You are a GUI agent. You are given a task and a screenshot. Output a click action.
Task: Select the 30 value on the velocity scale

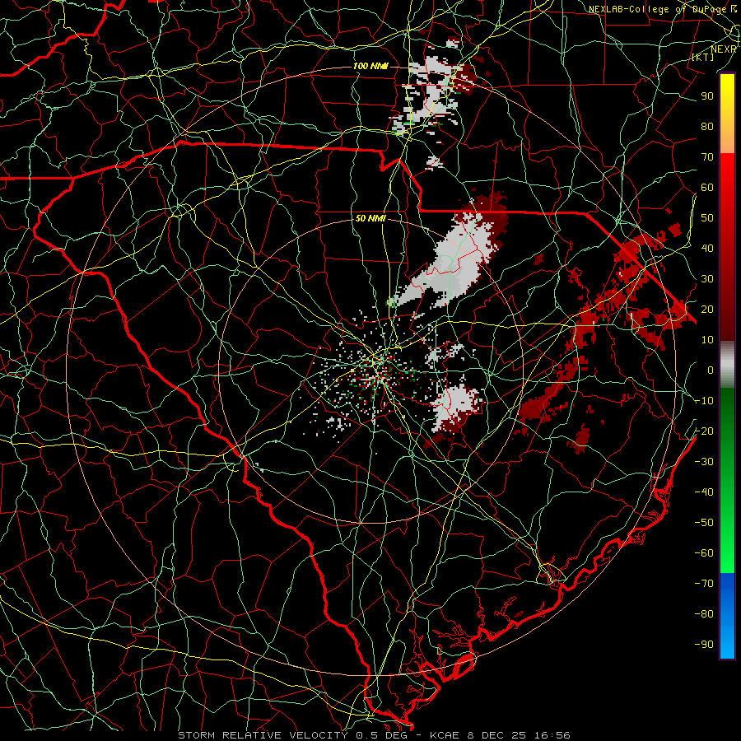click(x=707, y=279)
